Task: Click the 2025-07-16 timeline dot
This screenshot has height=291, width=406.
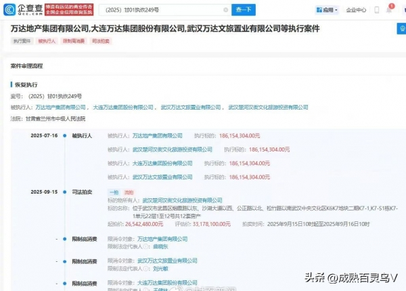Action: pos(65,135)
